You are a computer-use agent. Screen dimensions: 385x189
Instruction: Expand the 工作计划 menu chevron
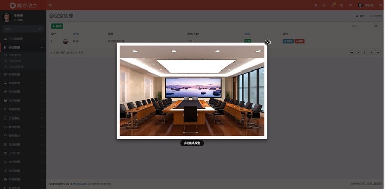click(42, 153)
